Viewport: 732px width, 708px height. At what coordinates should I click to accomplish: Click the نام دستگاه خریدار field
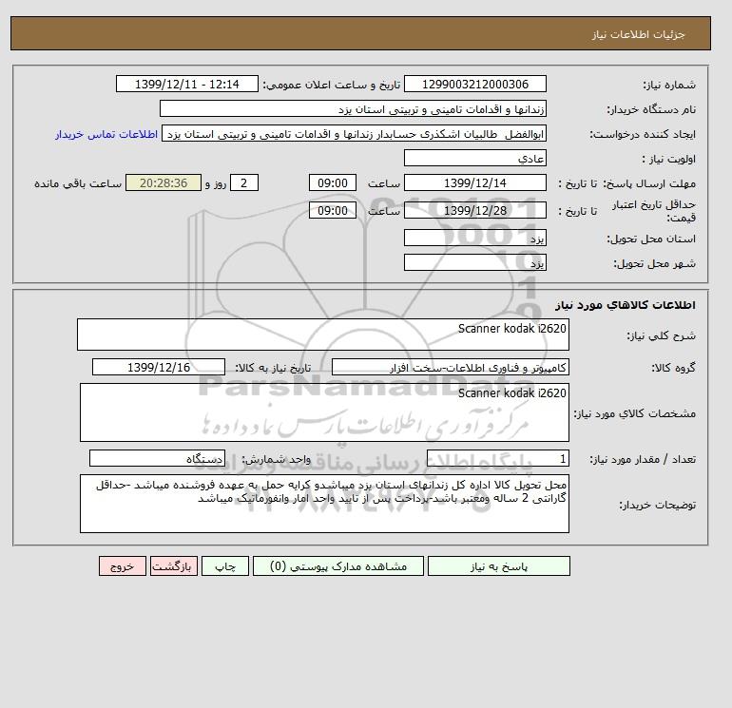353,108
